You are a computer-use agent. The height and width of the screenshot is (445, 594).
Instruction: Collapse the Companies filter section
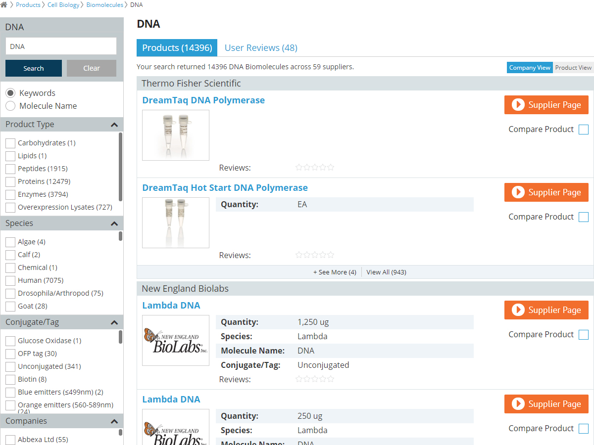point(114,421)
